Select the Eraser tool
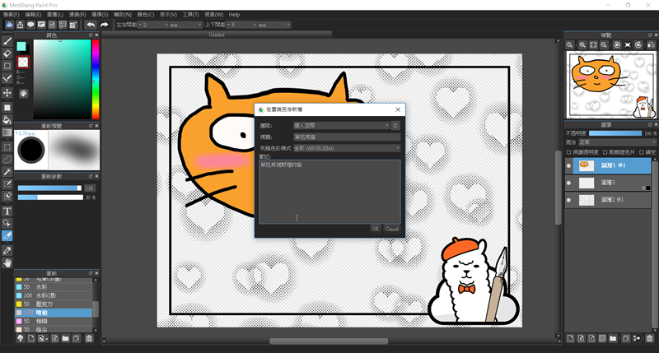The width and height of the screenshot is (659, 353). click(7, 53)
